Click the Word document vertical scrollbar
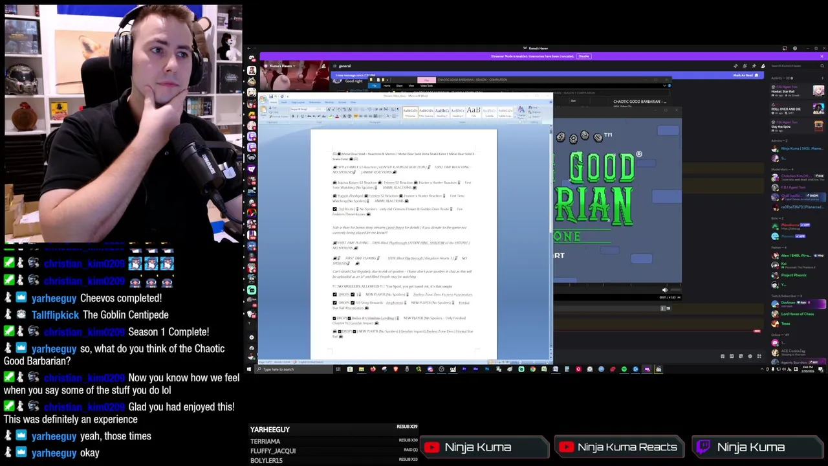828x466 pixels. pyautogui.click(x=550, y=243)
